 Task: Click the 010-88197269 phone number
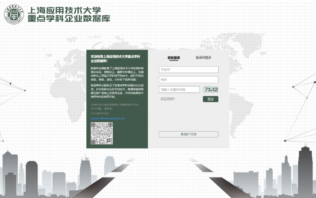coord(100,113)
